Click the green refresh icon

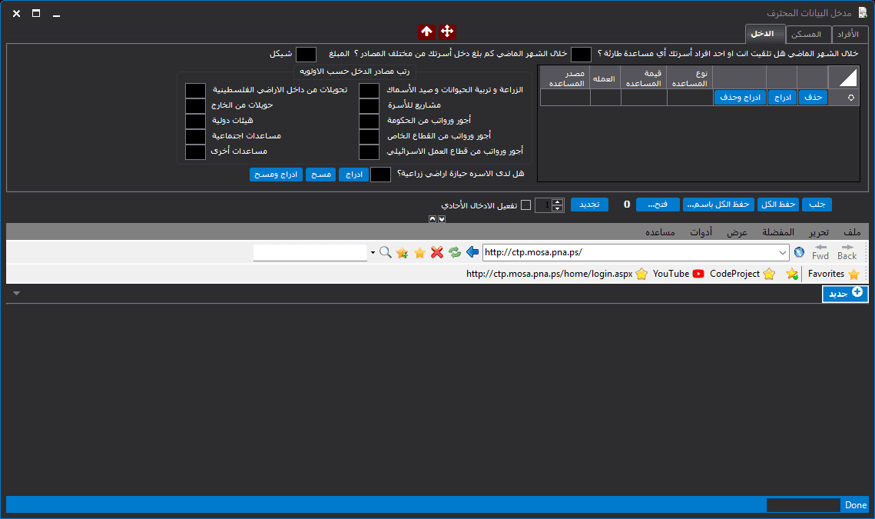point(455,252)
